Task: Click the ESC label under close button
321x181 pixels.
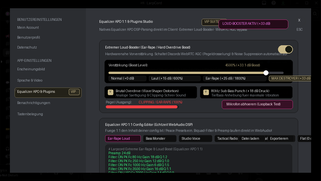Action: point(300,29)
